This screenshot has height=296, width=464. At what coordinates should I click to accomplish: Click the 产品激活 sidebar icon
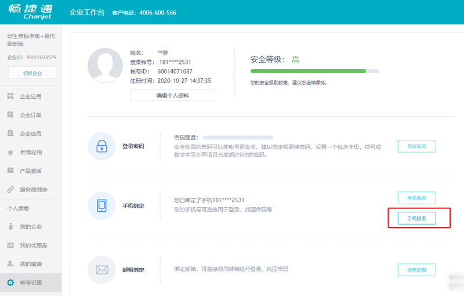[10, 171]
